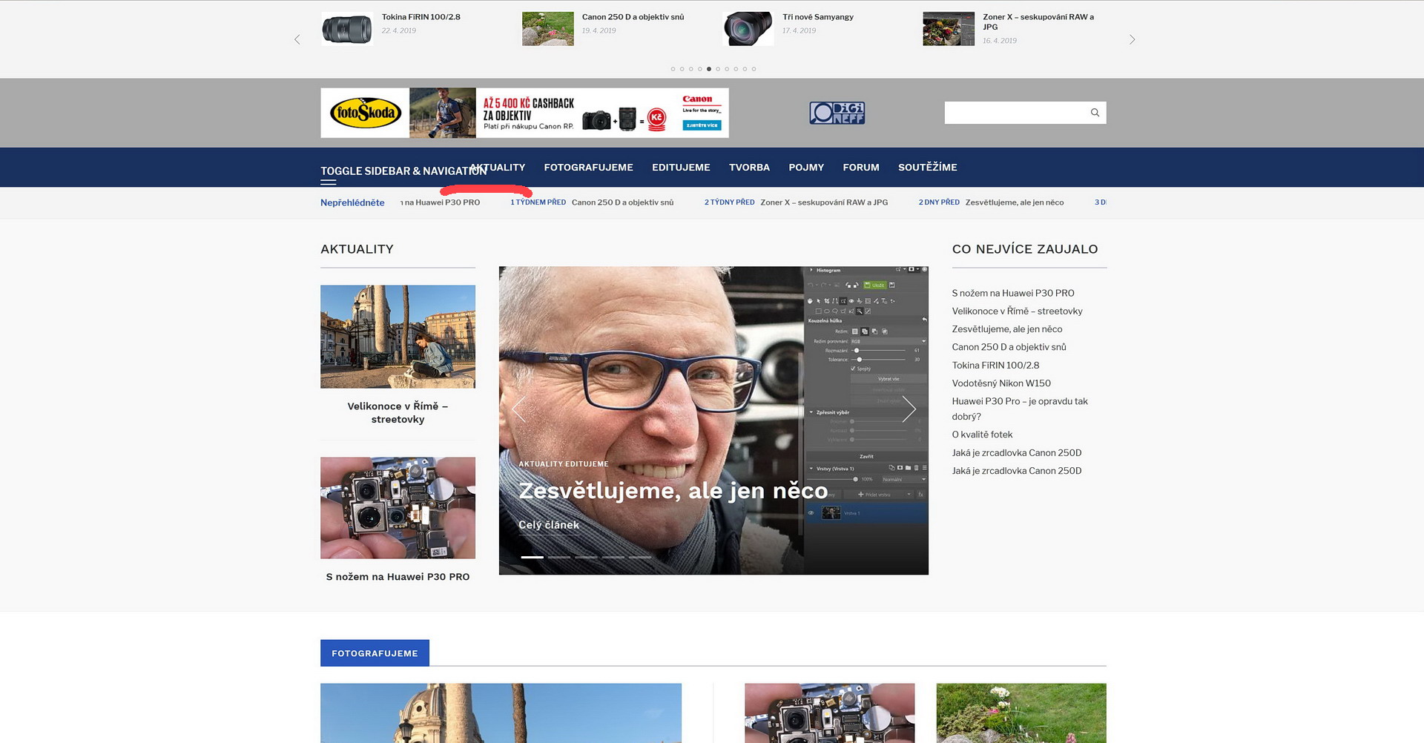
Task: Advance the top carousel with right arrow
Action: (1132, 40)
